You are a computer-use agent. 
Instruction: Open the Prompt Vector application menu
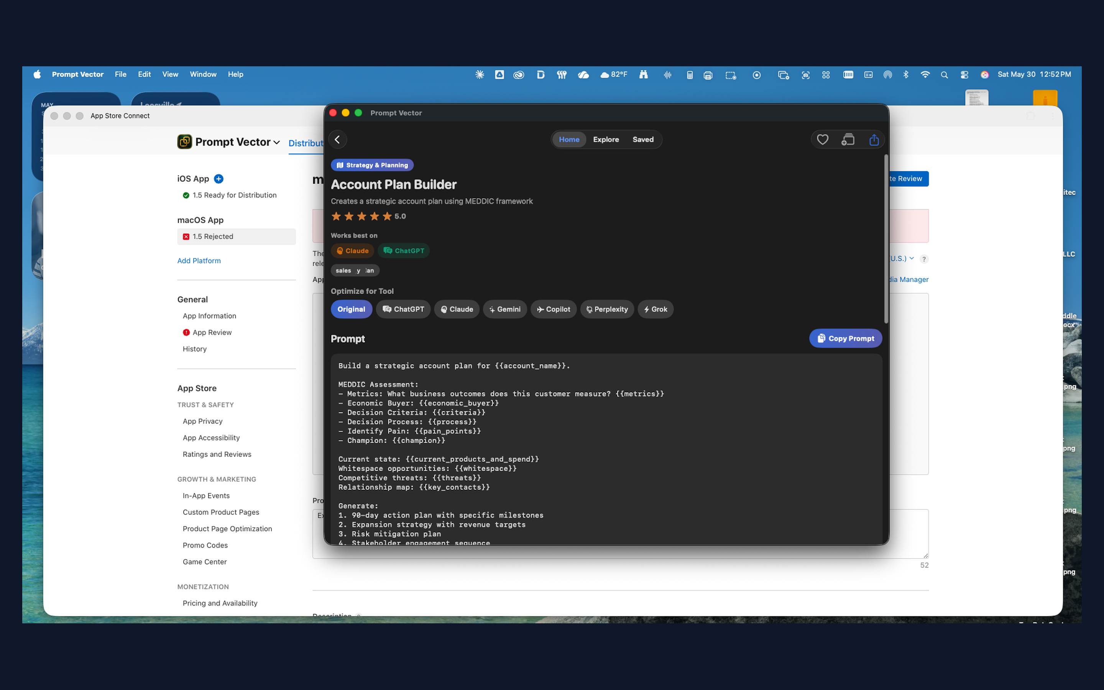pyautogui.click(x=77, y=74)
